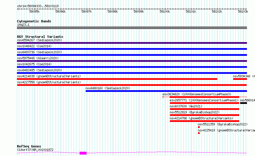Viewport: 255px width, 156px height.
Task: Click the nsv5512819 (ByrskaBishop2022) label
Action: pos(195,112)
